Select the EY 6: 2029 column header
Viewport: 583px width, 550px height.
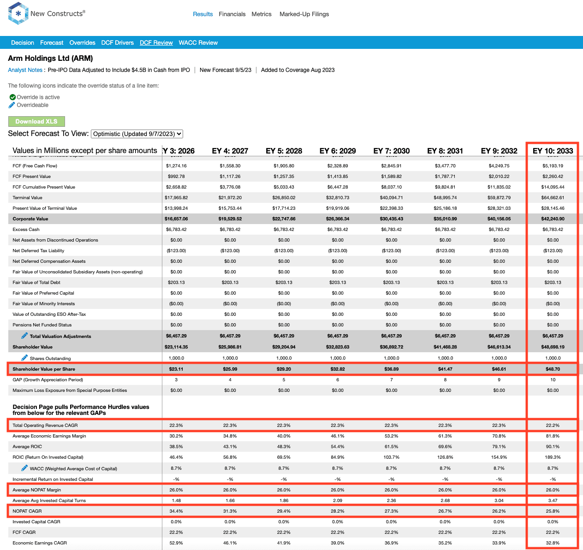tap(338, 151)
